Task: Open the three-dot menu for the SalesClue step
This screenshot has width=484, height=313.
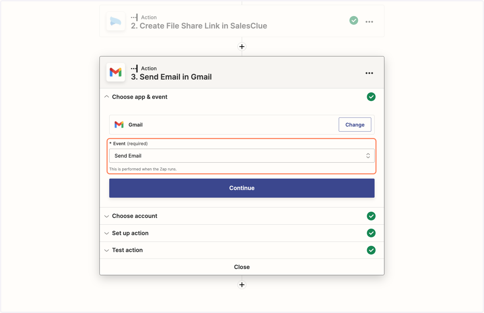Action: click(369, 22)
